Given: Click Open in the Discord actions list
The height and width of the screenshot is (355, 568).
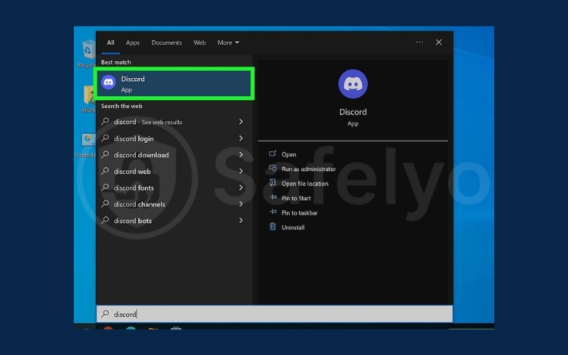Looking at the screenshot, I should tap(289, 154).
